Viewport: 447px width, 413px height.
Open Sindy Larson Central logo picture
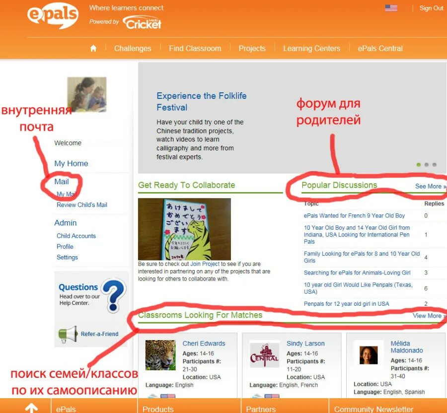pyautogui.click(x=264, y=355)
